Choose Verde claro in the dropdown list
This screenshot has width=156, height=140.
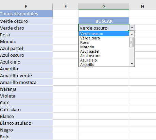click(104, 38)
